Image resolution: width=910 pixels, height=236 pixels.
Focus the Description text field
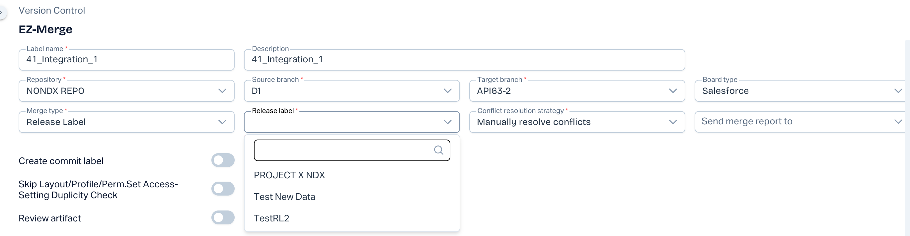pos(464,60)
